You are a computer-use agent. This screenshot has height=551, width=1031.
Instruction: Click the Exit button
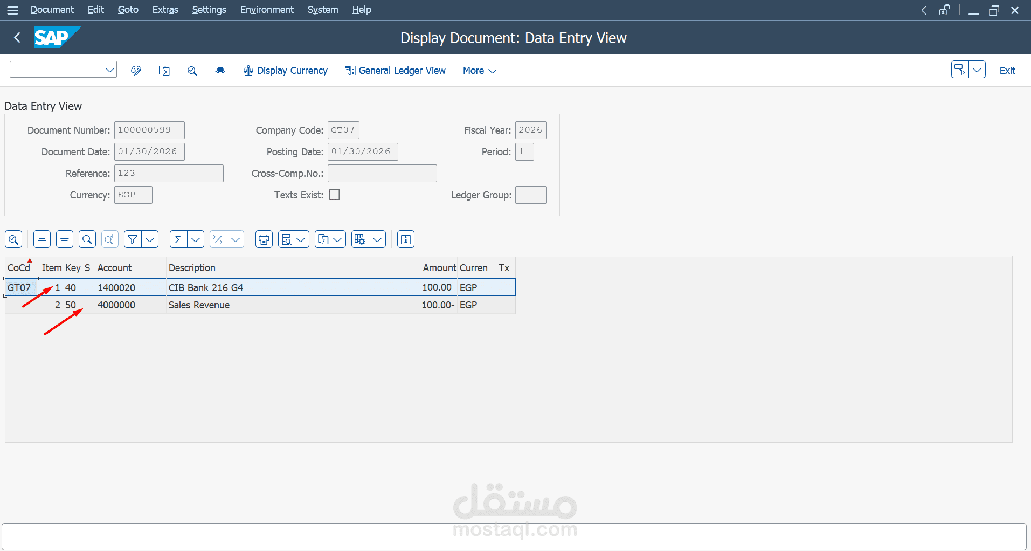tap(1007, 71)
